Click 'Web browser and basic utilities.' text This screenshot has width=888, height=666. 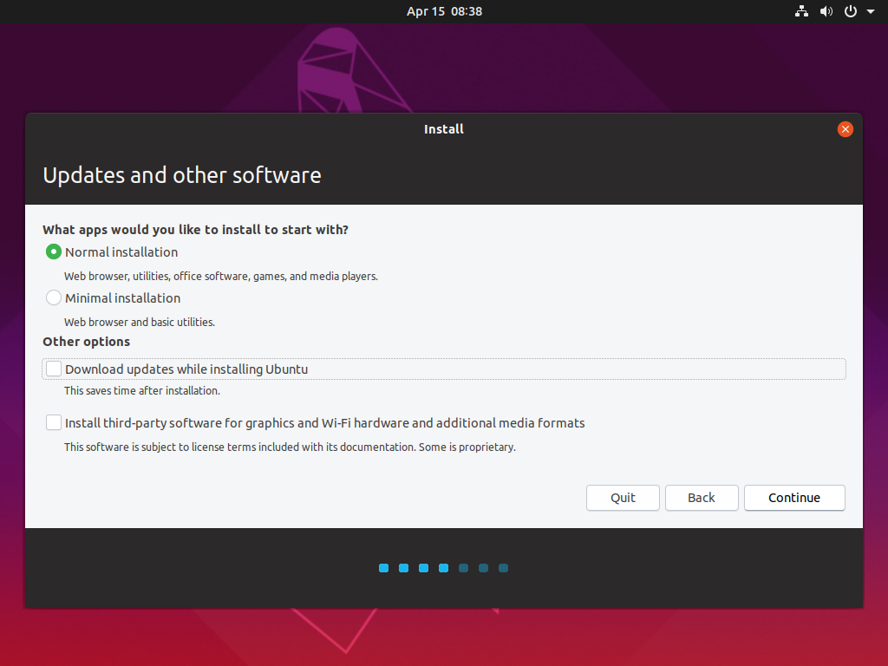[x=140, y=323]
